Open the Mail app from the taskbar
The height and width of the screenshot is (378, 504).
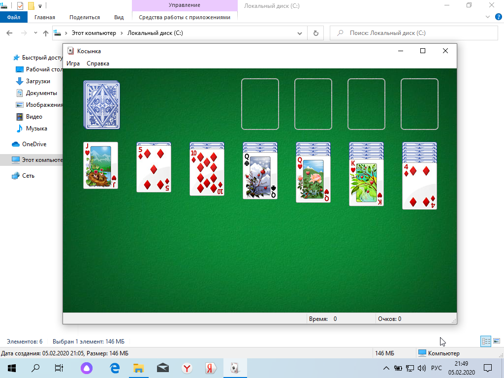[x=163, y=368]
